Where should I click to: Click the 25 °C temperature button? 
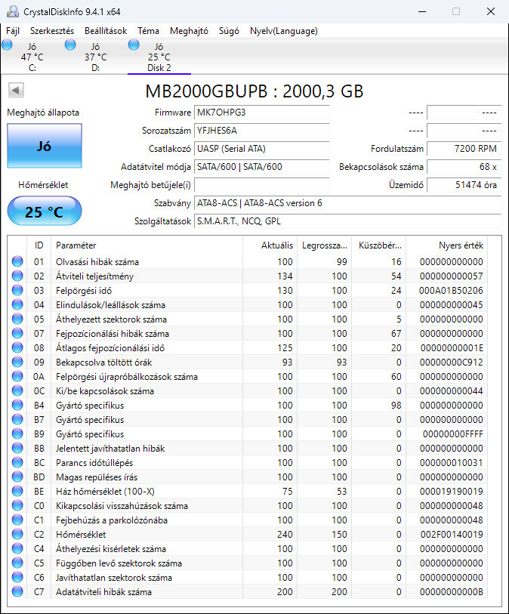tap(45, 211)
